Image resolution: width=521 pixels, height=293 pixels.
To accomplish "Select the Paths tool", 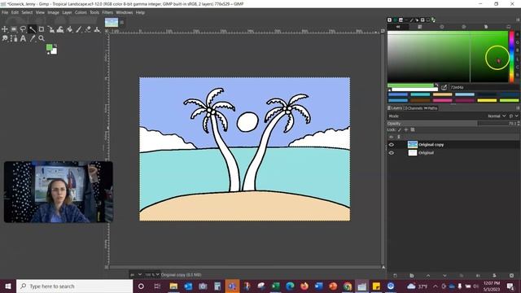I will [x=14, y=38].
